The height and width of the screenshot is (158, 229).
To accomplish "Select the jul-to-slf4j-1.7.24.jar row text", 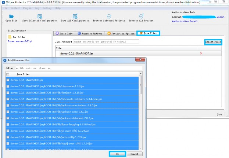I will pyautogui.click(x=48, y=137).
